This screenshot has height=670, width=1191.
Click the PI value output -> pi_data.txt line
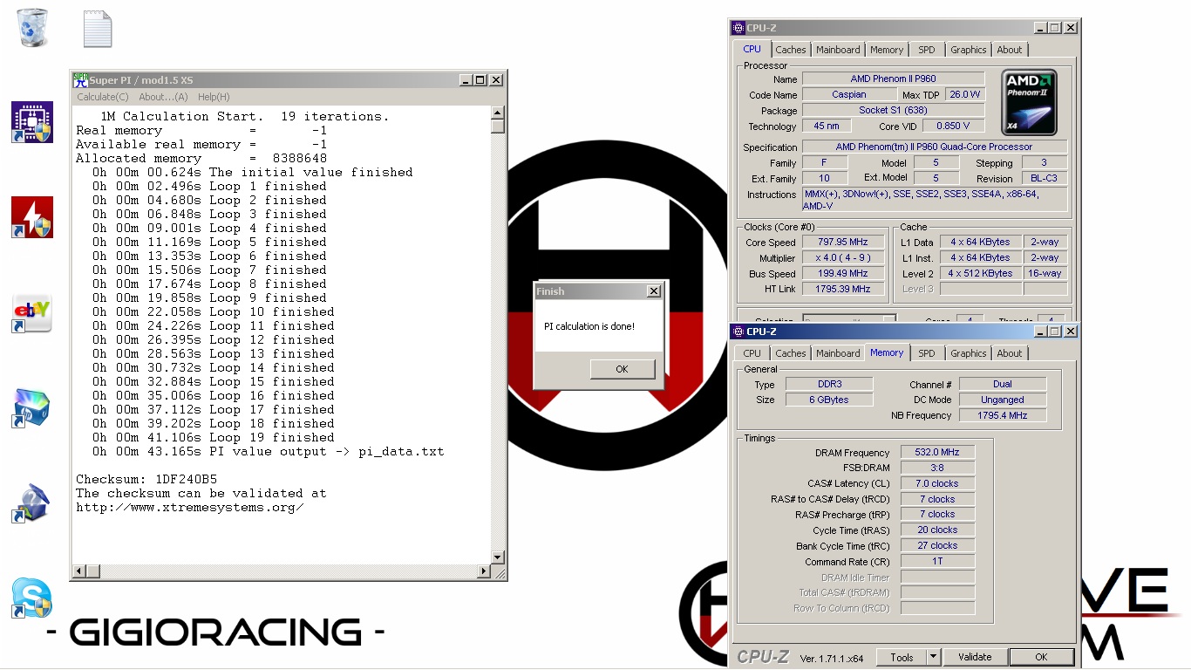269,451
